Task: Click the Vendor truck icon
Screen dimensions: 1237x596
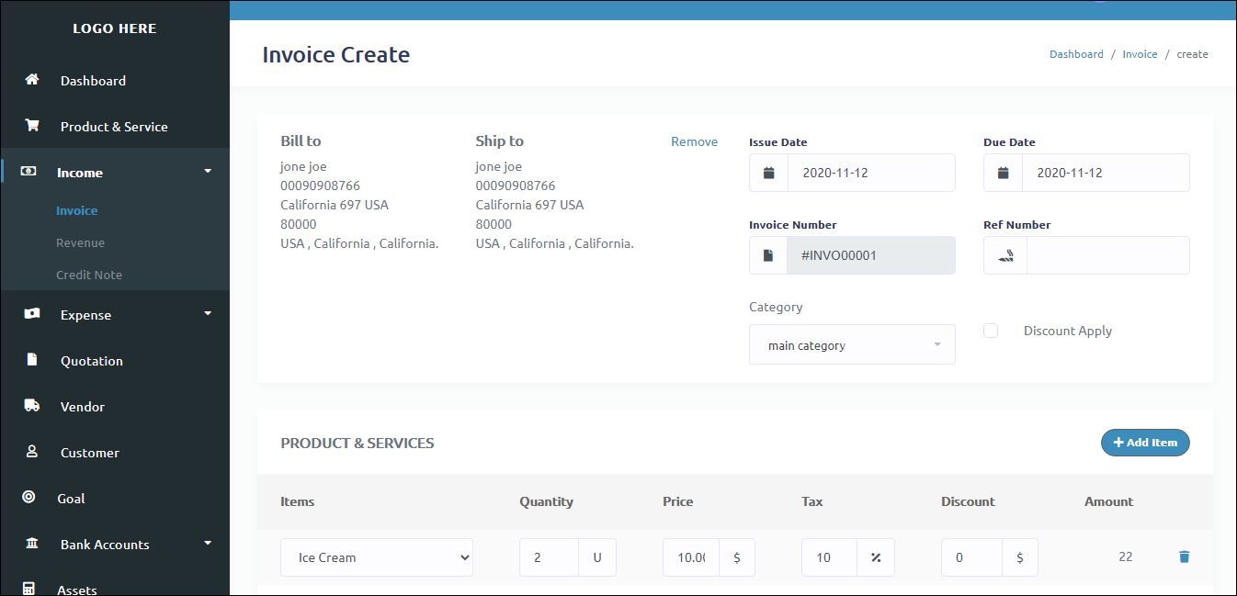Action: (32, 406)
